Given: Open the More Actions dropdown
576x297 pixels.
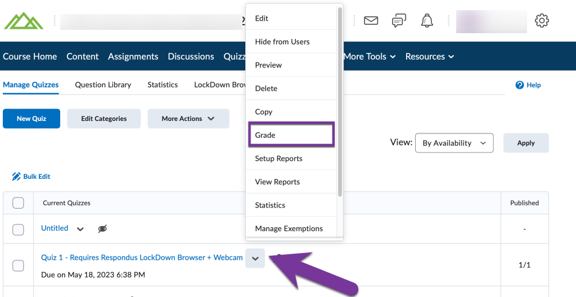Looking at the screenshot, I should 188,119.
